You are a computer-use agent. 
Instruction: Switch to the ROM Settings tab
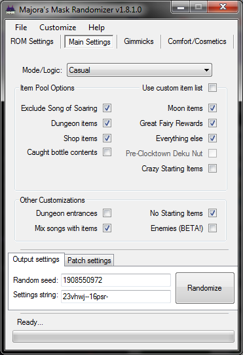(32, 41)
